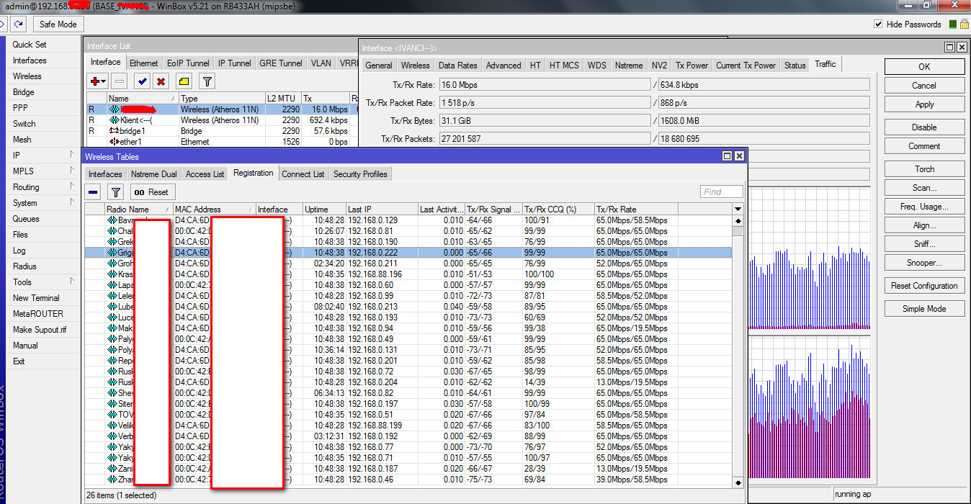The image size is (971, 504).
Task: Toggle the Safe Mode button
Action: tap(58, 24)
